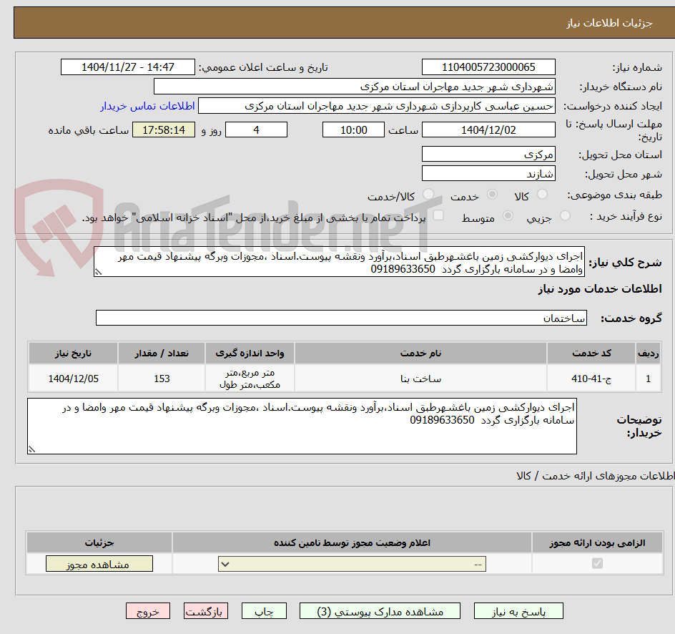This screenshot has height=634, width=675.
Task: Click the الزامی بودن ارائه مجوز column header
Action: point(597,542)
